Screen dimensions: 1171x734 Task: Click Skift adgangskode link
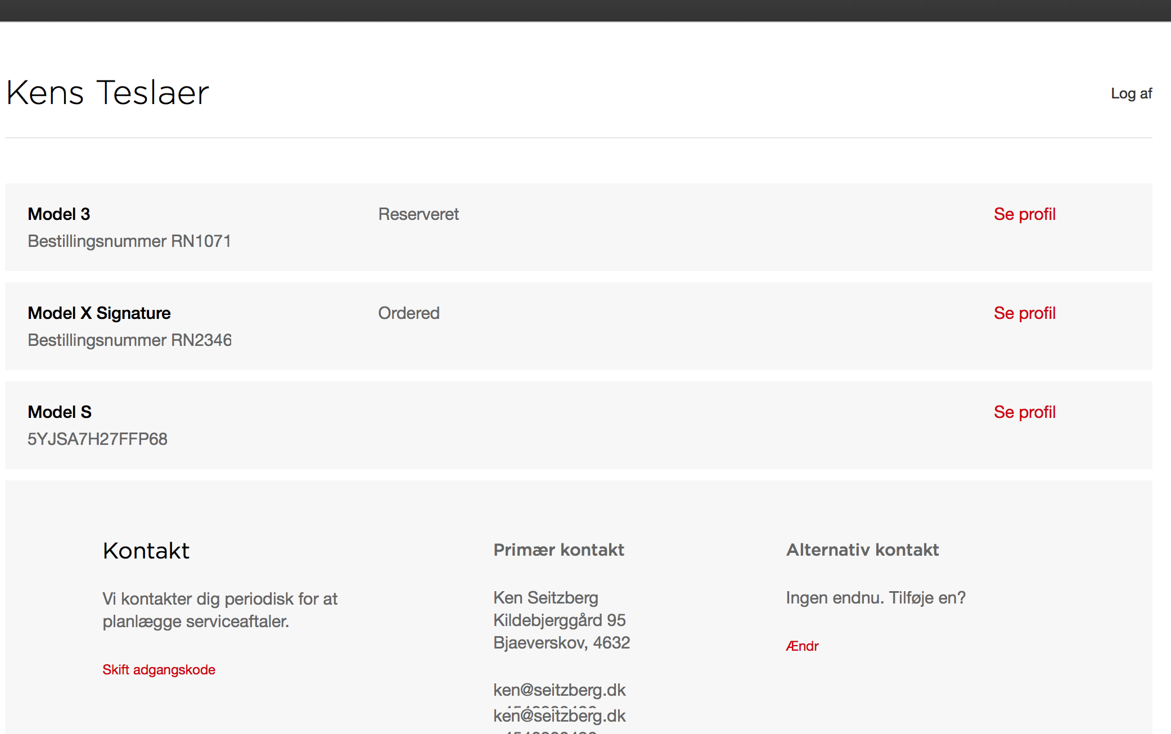pyautogui.click(x=159, y=669)
